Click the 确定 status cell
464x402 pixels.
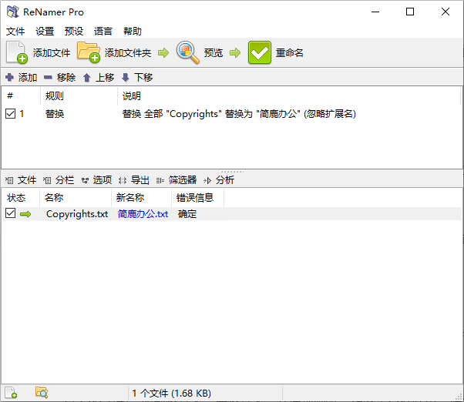coord(187,214)
